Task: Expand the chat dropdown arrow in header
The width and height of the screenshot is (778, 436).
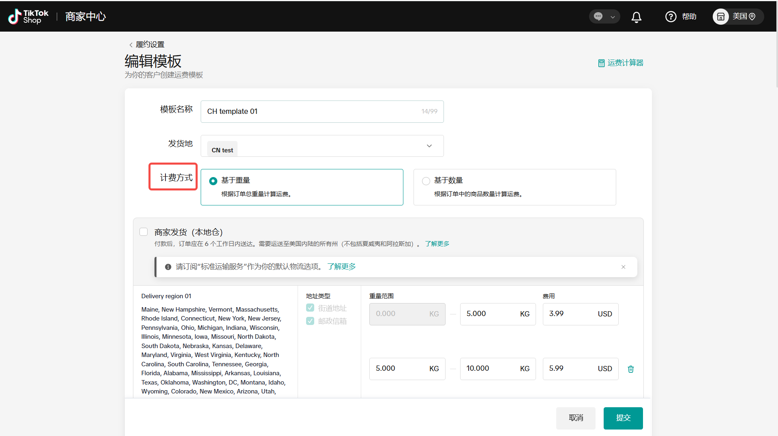Action: pos(613,17)
